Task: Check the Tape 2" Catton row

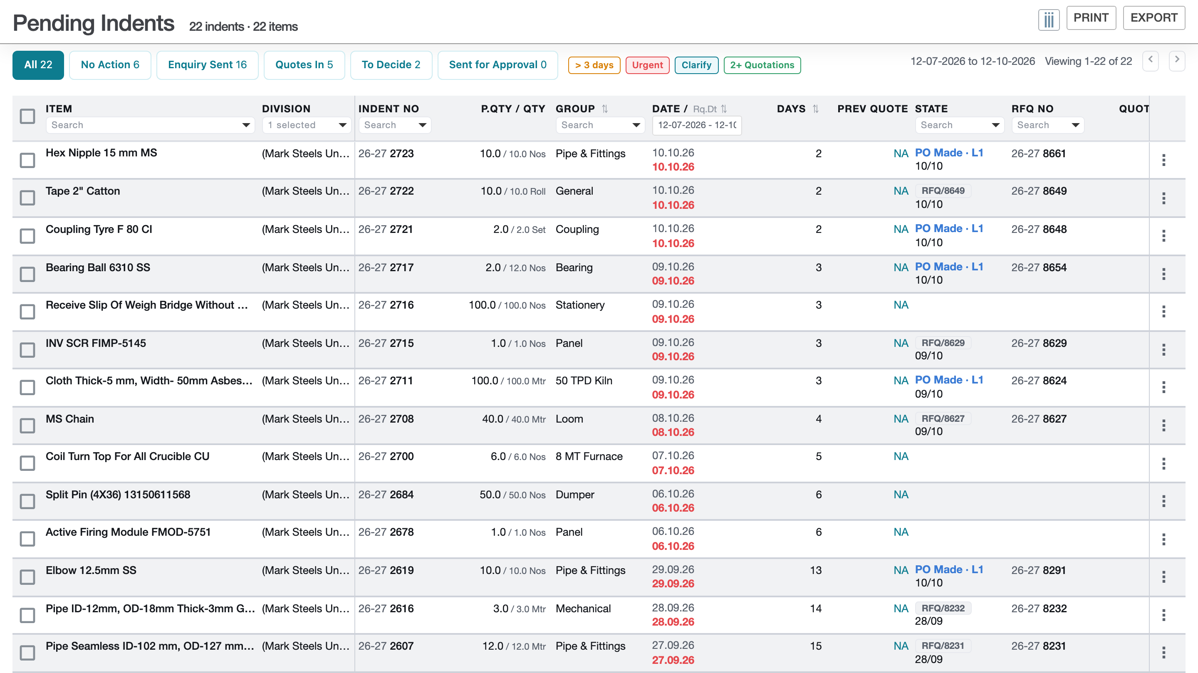Action: 27,198
